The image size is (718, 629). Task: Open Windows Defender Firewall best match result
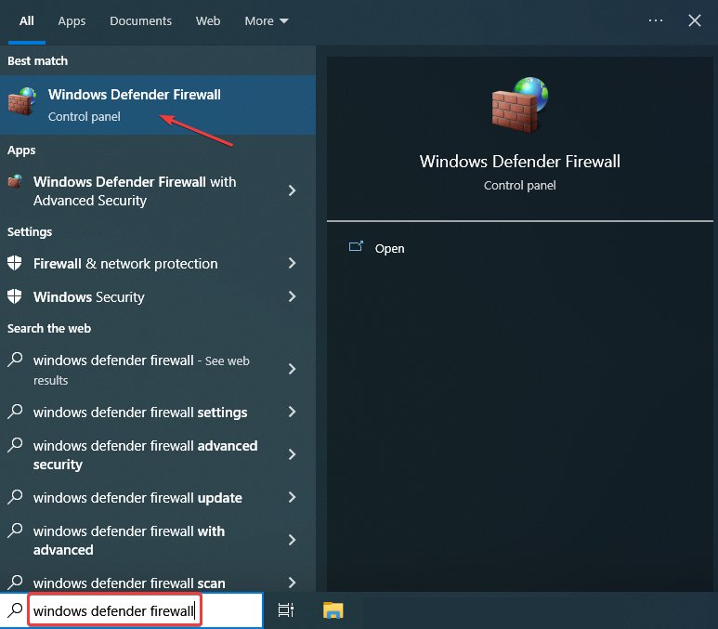[158, 105]
